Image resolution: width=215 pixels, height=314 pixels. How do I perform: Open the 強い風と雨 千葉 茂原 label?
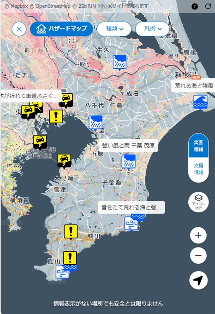(128, 145)
